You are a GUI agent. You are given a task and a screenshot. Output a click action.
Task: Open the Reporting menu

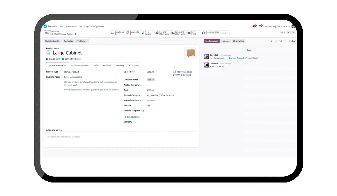pos(84,26)
